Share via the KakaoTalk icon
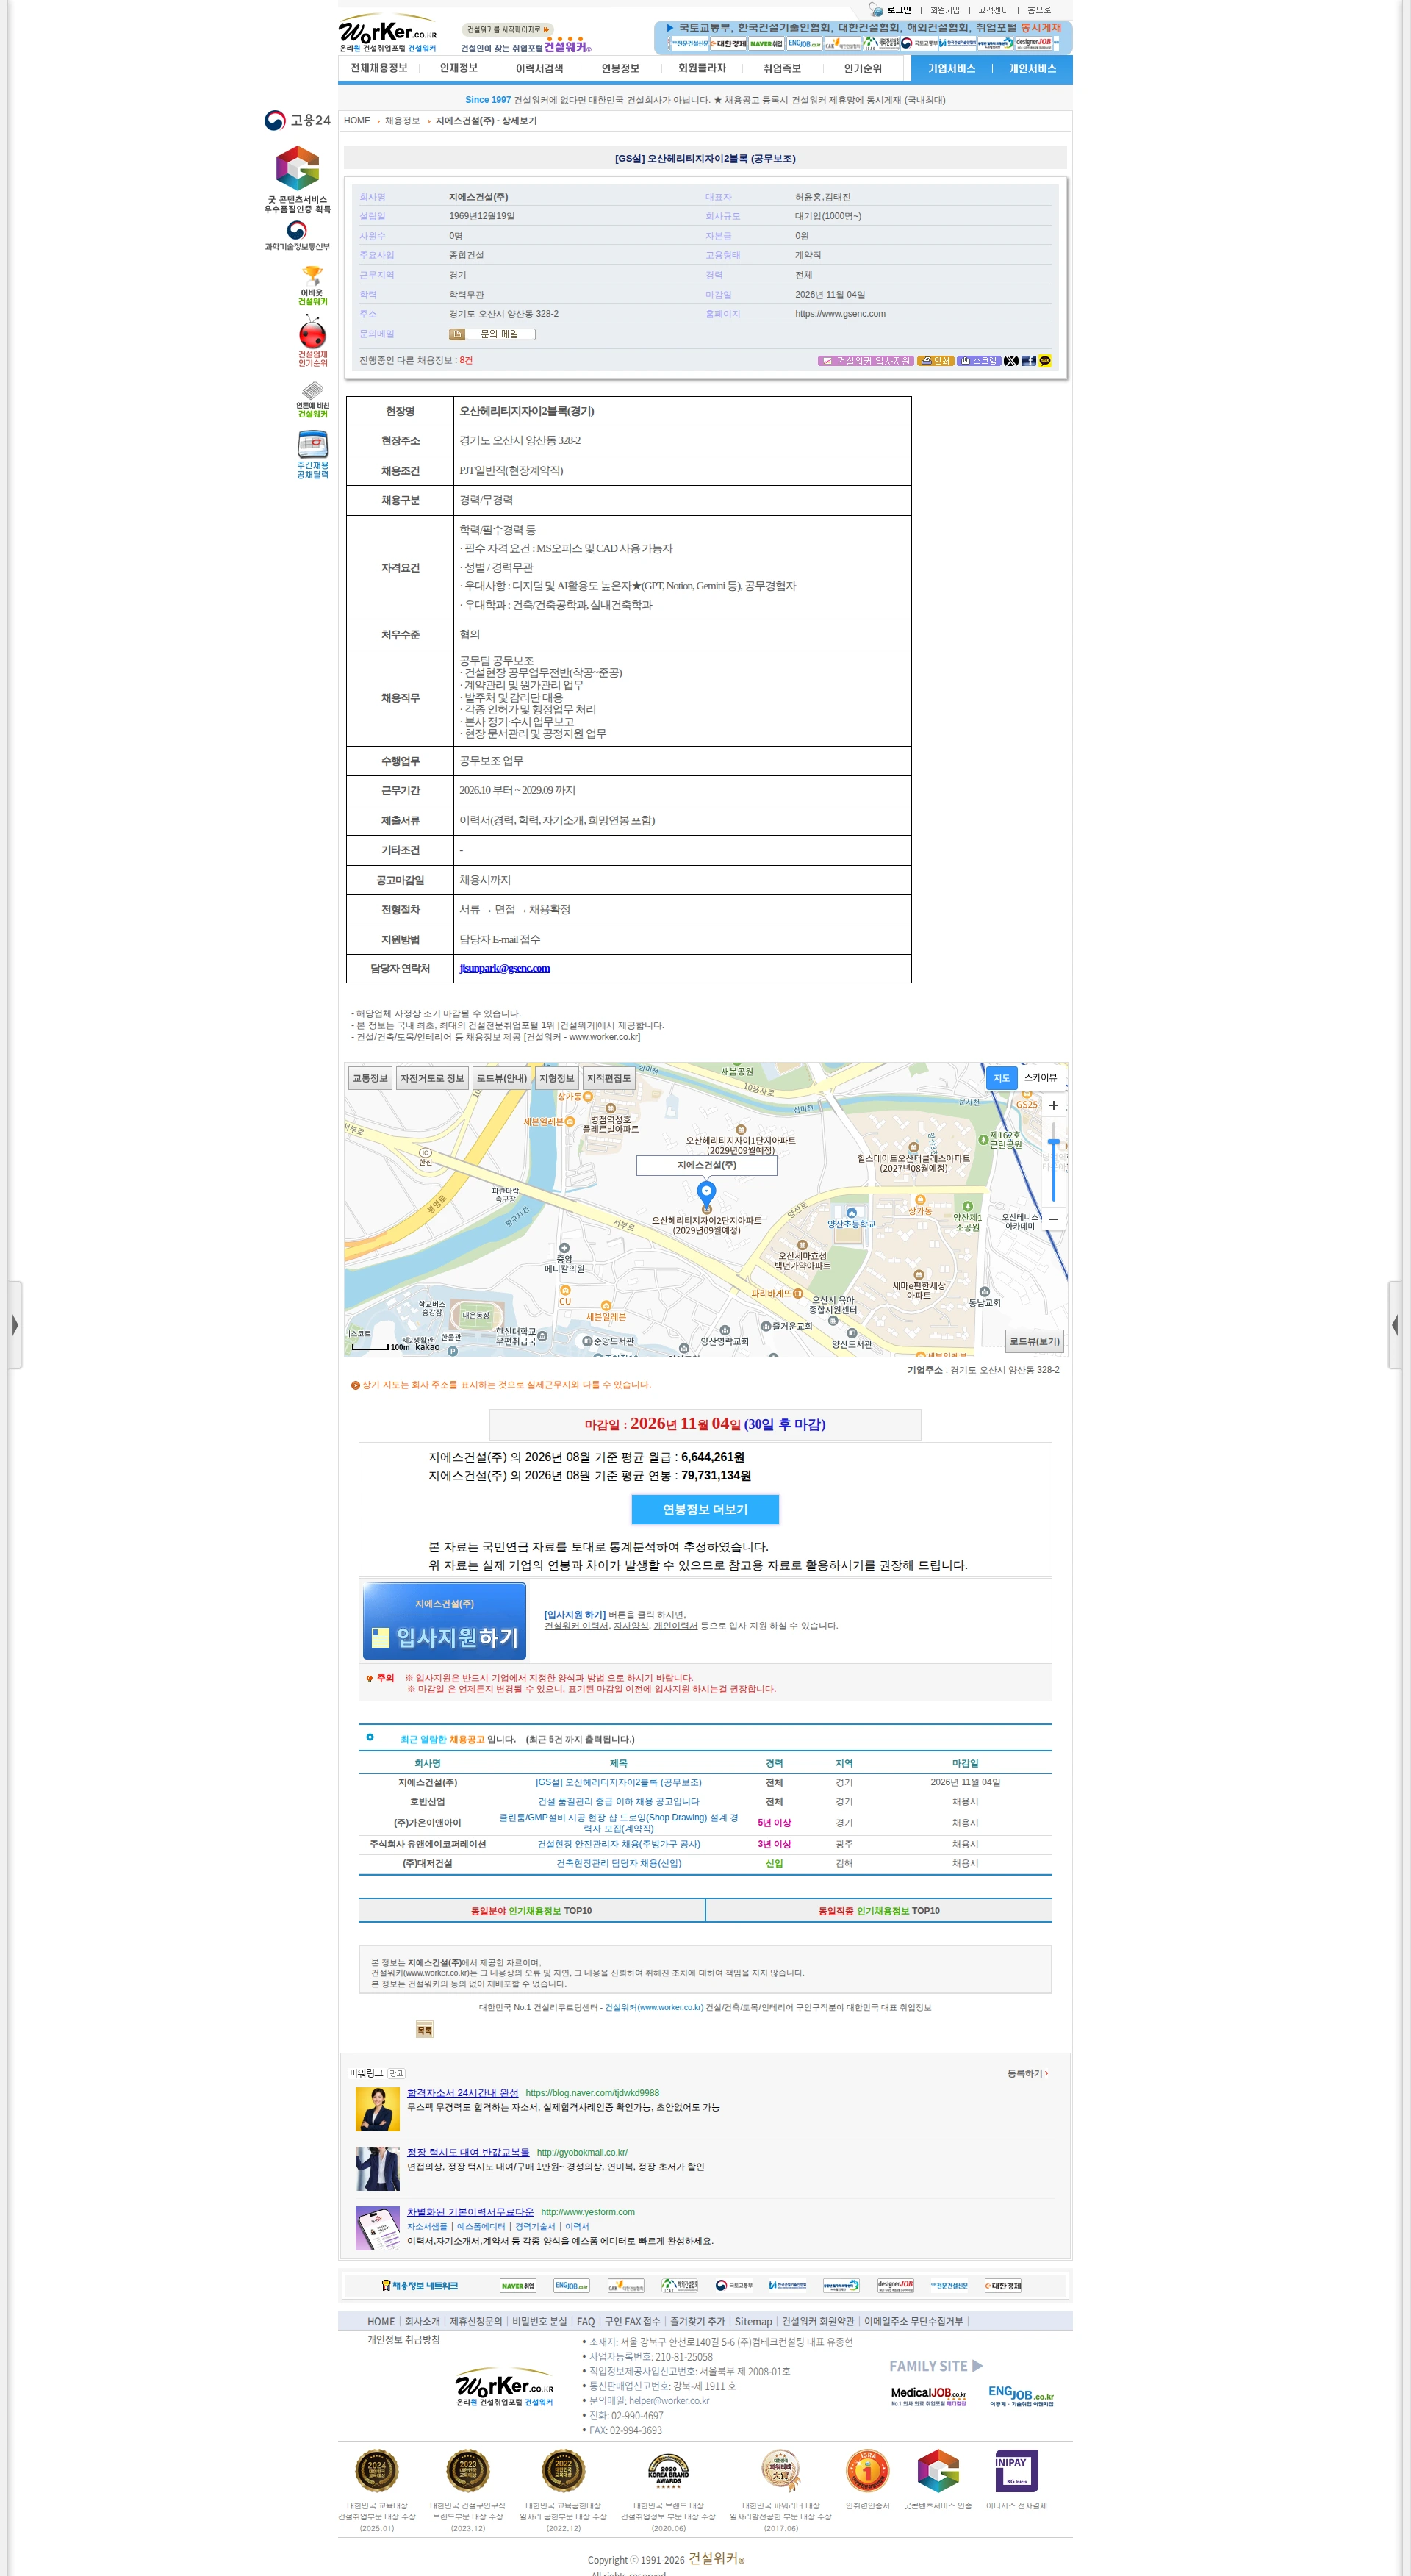Screen dimensions: 1411x2576 click(x=1045, y=361)
